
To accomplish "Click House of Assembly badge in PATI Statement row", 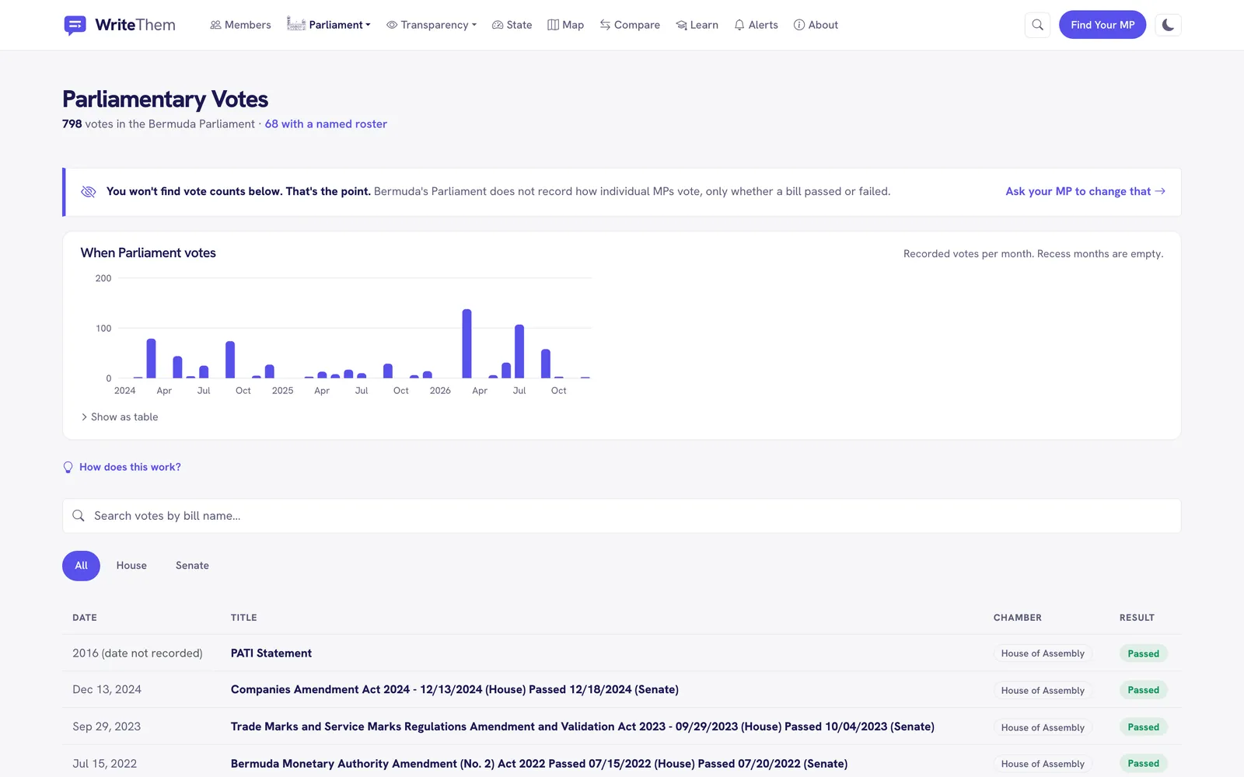I will pos(1043,653).
